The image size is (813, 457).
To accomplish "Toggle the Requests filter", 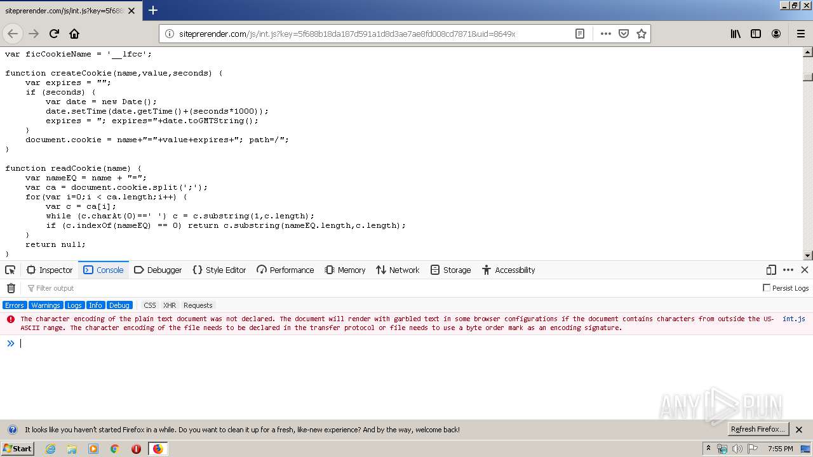I will pos(198,305).
